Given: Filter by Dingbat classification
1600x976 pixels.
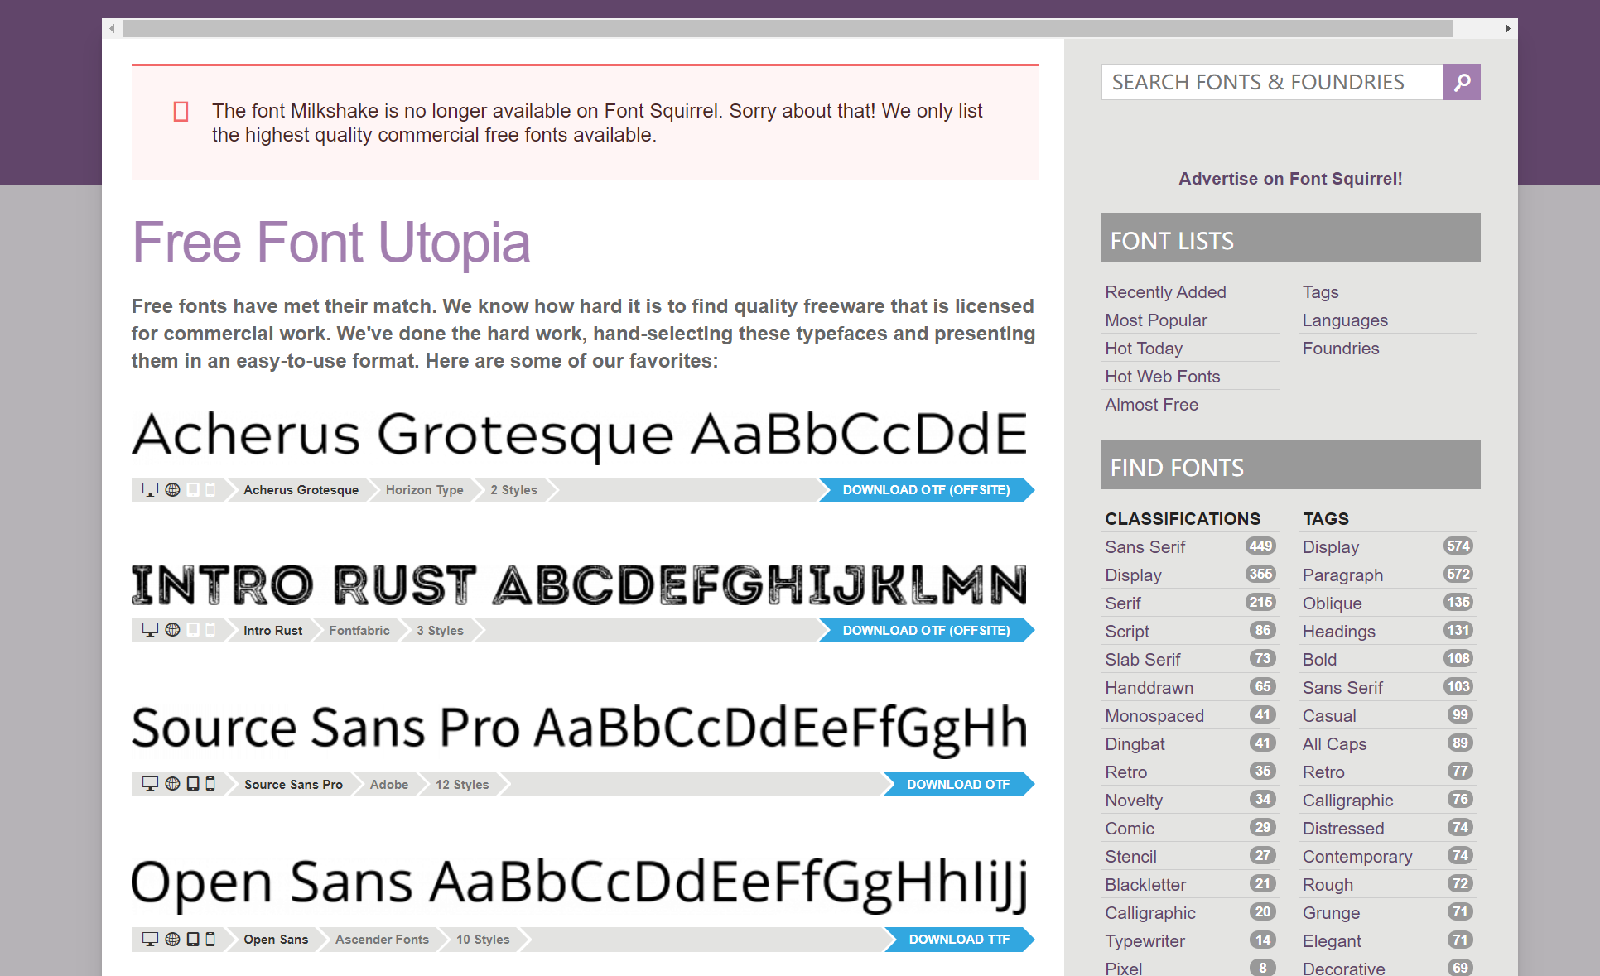Looking at the screenshot, I should pos(1135,744).
